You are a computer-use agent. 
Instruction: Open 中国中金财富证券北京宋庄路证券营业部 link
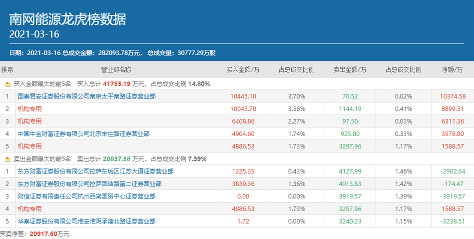83,134
